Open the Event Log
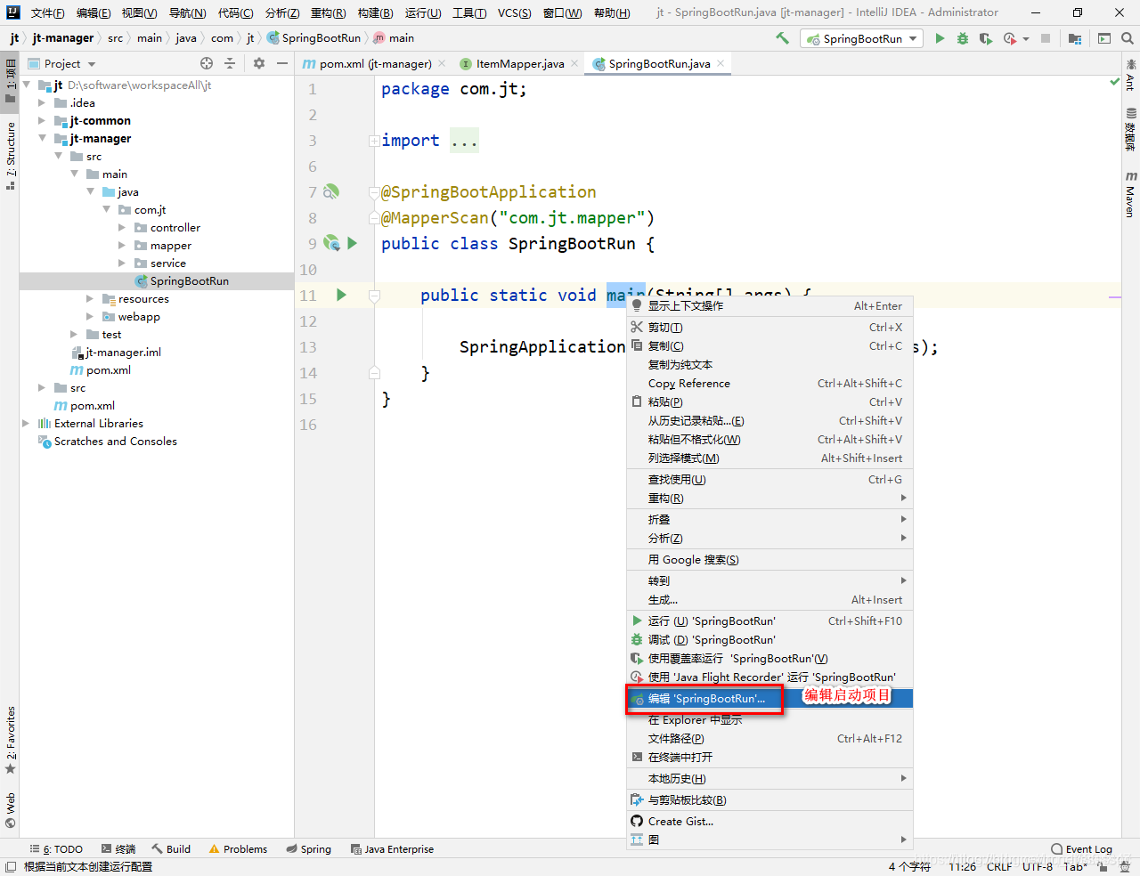 pyautogui.click(x=1082, y=849)
